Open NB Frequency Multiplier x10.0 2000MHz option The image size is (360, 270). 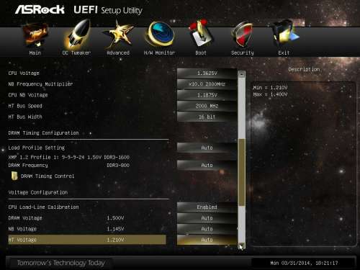(207, 84)
